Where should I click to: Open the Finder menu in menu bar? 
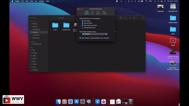[17, 1]
